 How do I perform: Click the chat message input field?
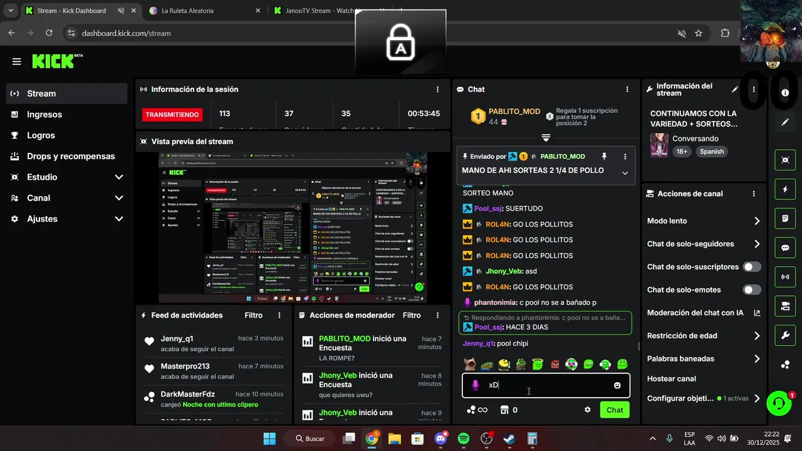(x=546, y=385)
